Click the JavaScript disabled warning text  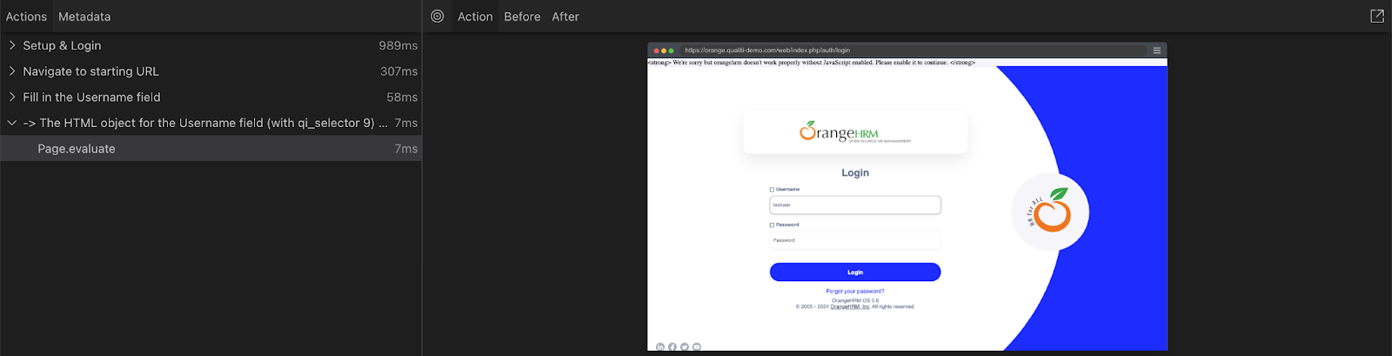[x=812, y=63]
